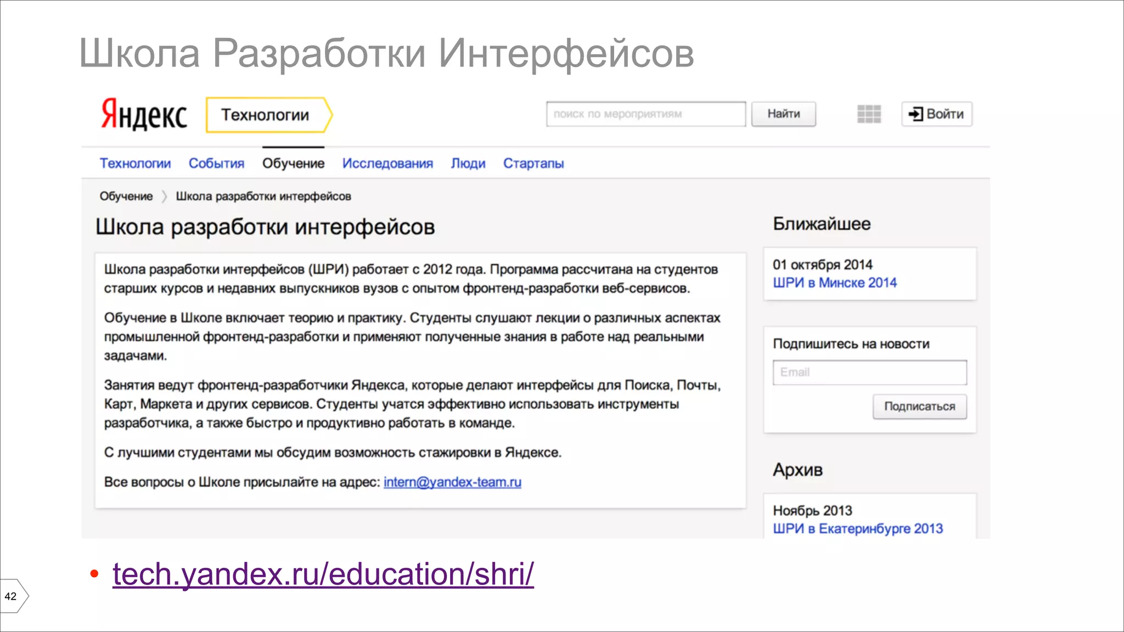The width and height of the screenshot is (1124, 632).
Task: Click the Обучение breadcrumb
Action: pyautogui.click(x=126, y=196)
